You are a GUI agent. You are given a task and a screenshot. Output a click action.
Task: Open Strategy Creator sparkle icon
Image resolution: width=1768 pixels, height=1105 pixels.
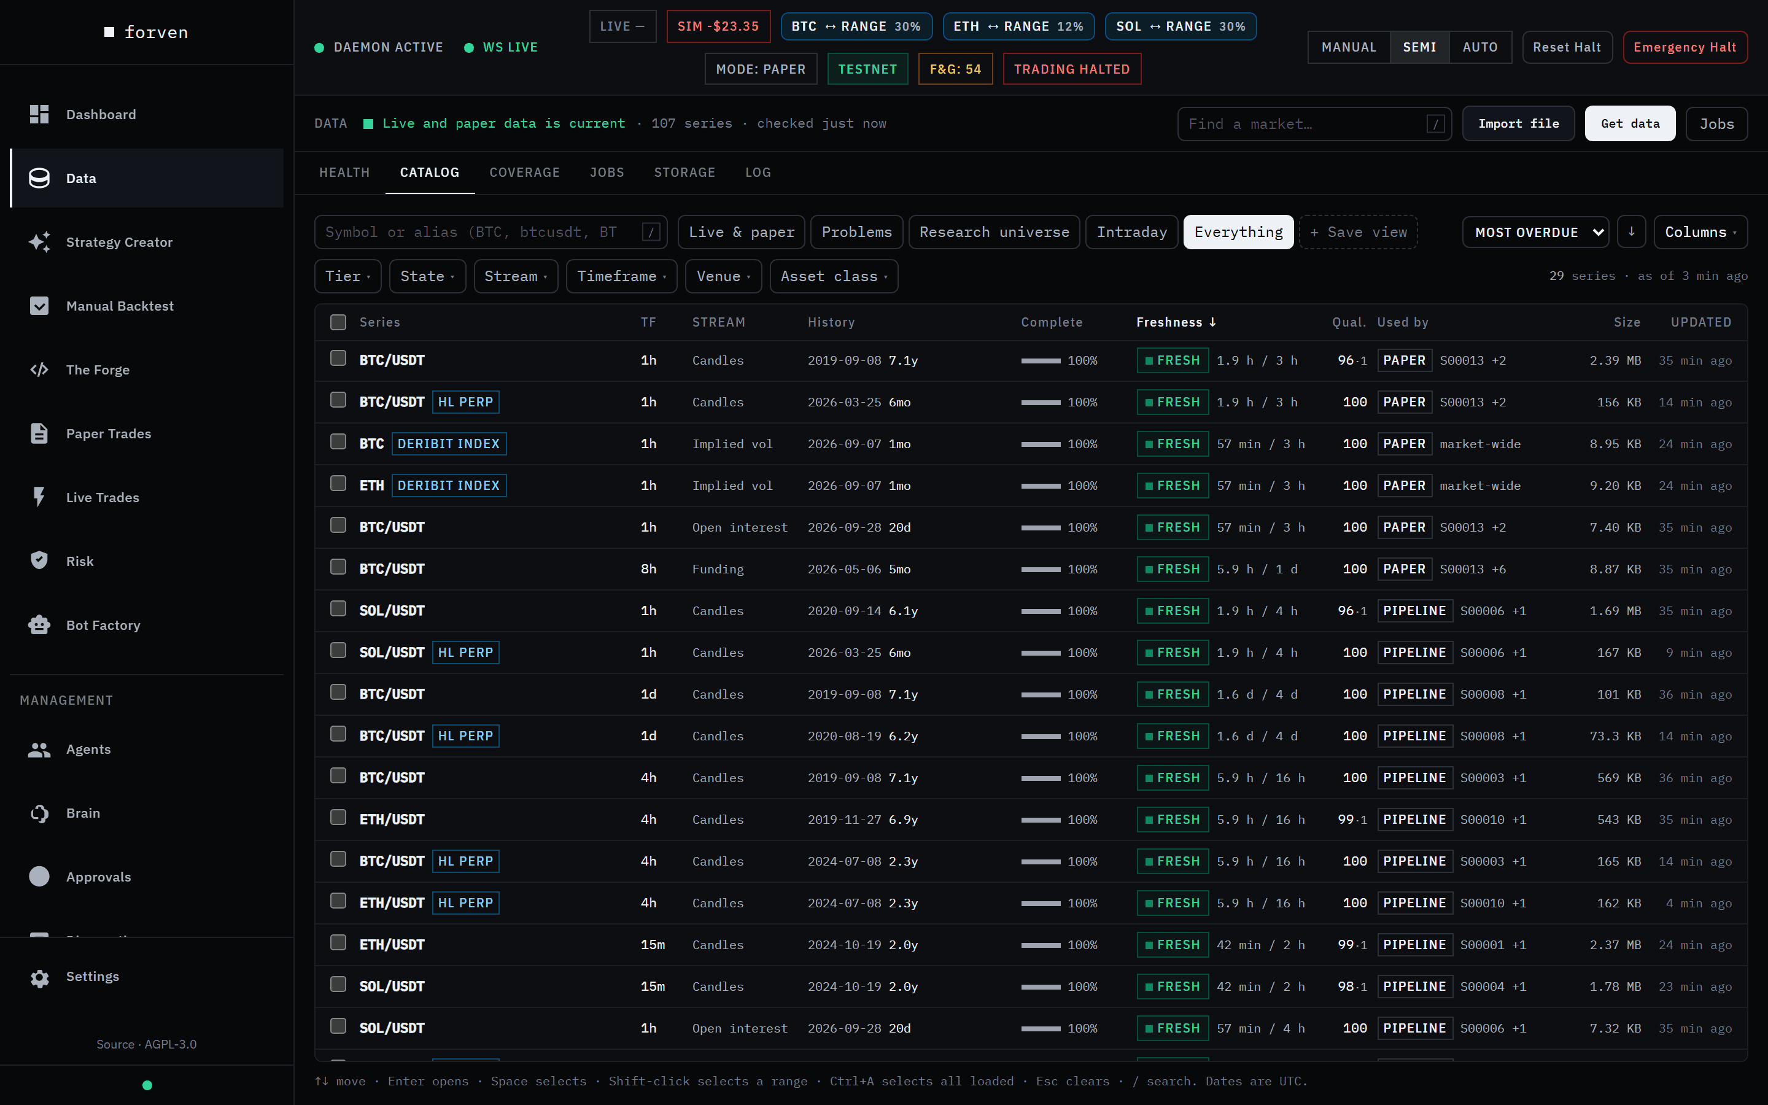39,242
